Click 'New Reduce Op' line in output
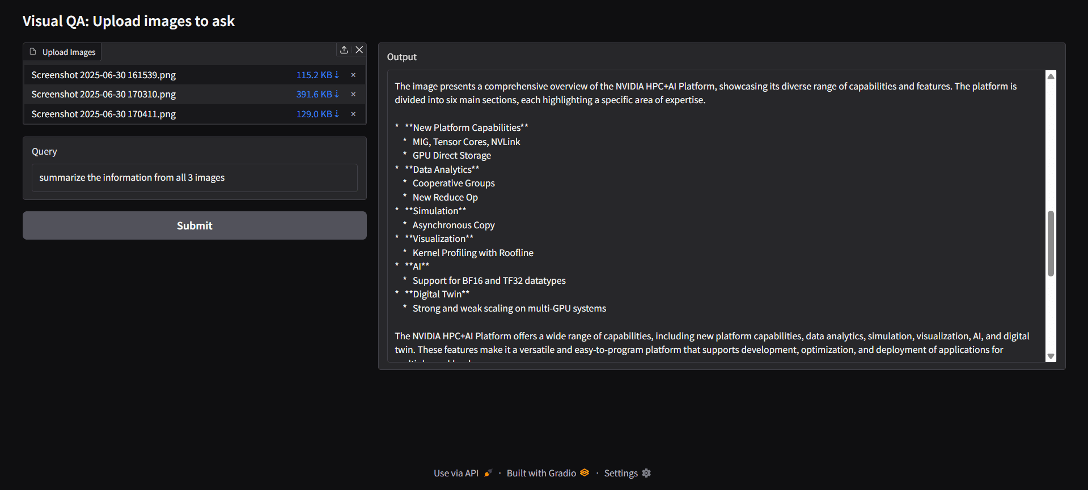The image size is (1088, 490). pos(445,197)
